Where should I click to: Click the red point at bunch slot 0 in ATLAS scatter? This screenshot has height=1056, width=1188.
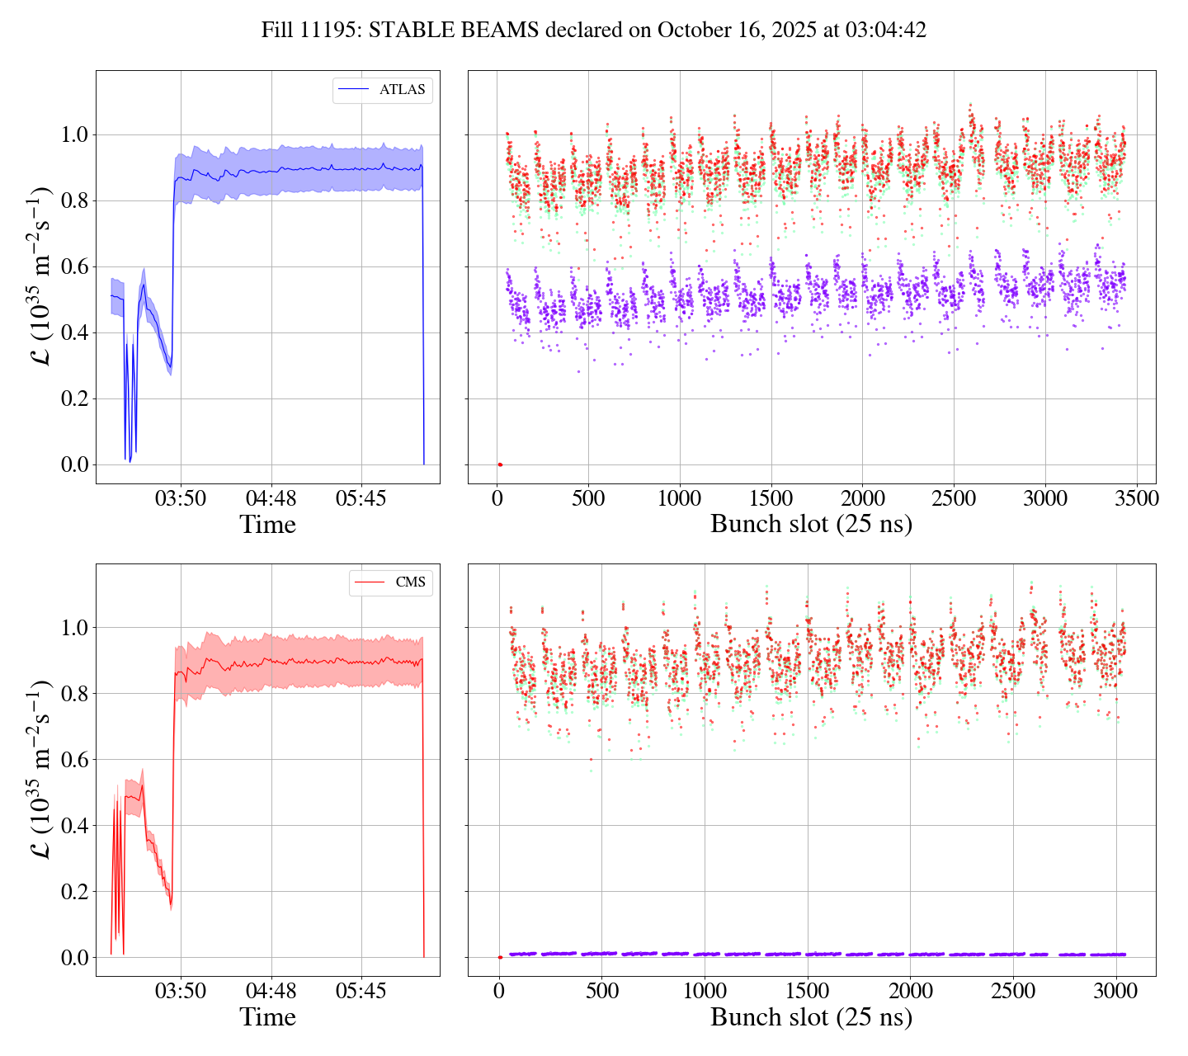point(499,464)
